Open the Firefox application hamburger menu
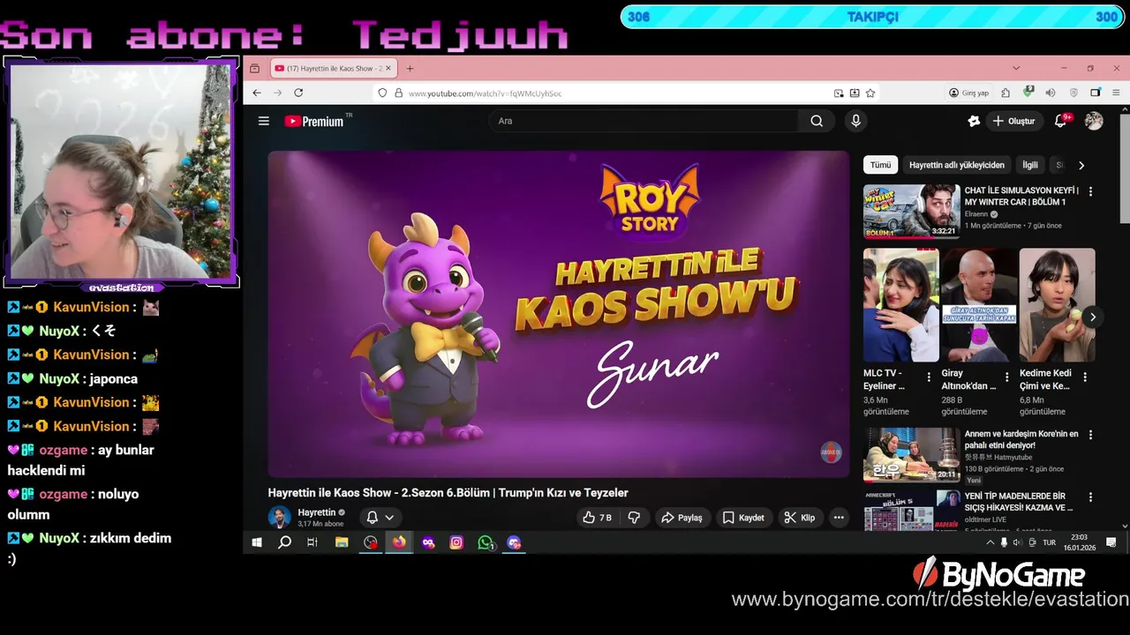 (x=1117, y=93)
